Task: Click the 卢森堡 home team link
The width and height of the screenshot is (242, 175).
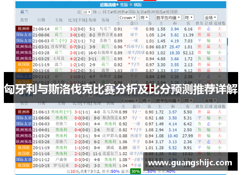Action: 61,160
